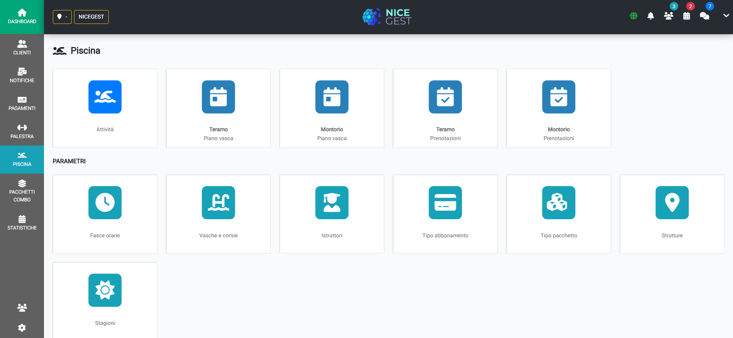Open Tipo abbonamento credit card icon

coord(445,203)
